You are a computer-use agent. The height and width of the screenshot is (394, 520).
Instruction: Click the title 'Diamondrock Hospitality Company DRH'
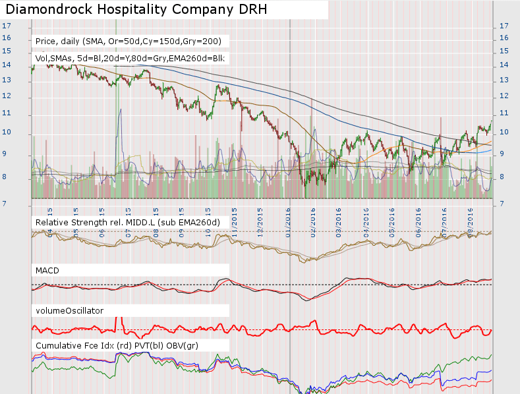(136, 9)
